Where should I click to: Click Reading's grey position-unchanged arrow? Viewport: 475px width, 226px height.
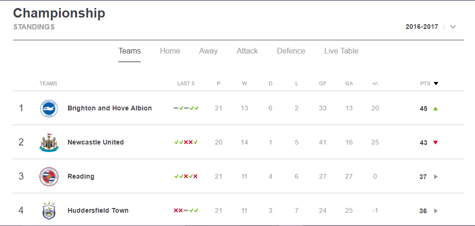(436, 177)
